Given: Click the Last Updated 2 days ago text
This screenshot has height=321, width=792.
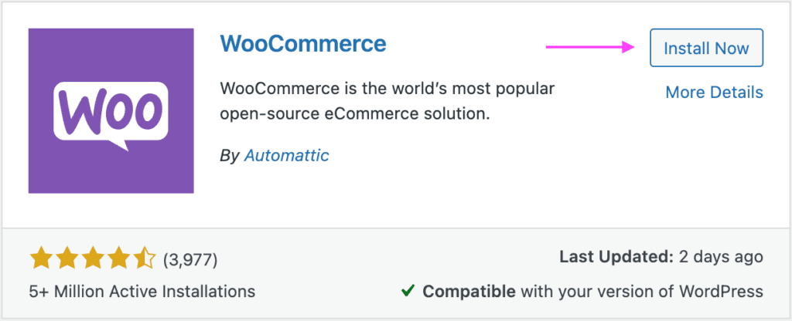Looking at the screenshot, I should tap(661, 257).
